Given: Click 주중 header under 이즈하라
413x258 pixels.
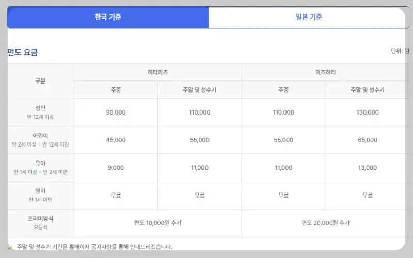Looking at the screenshot, I should (283, 90).
